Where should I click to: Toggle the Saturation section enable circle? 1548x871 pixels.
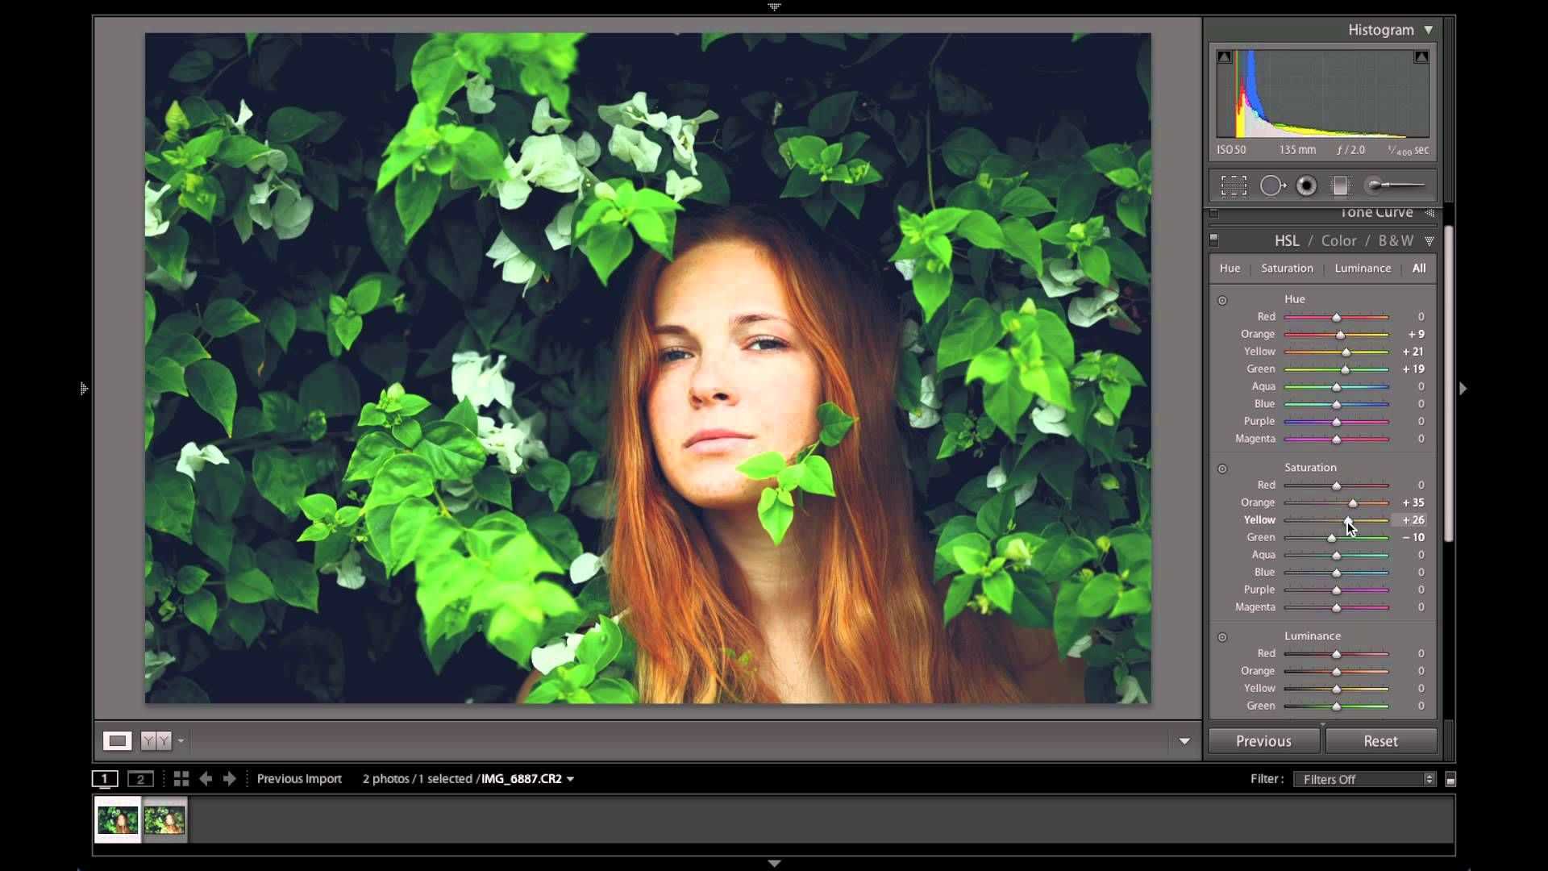point(1221,467)
